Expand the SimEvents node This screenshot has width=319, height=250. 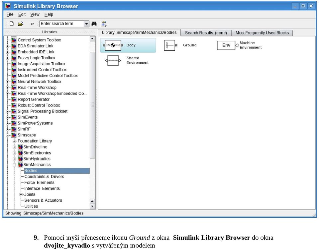click(8, 117)
